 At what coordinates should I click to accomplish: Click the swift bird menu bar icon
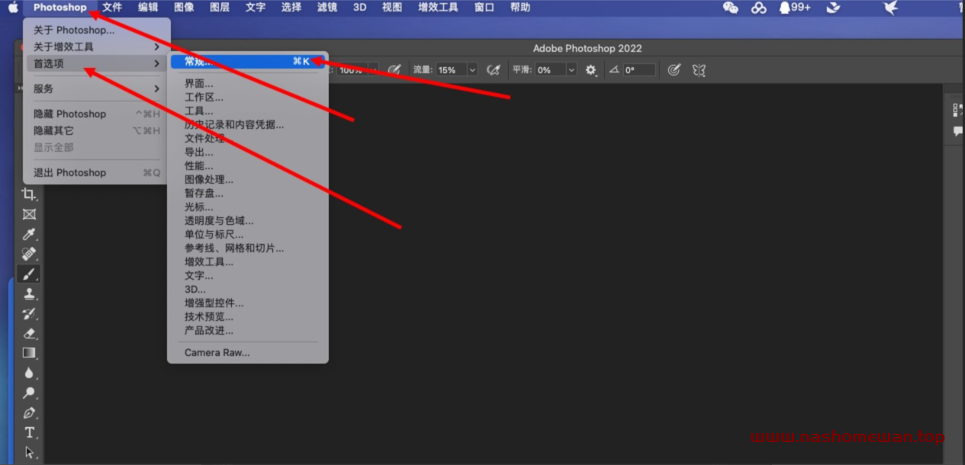[x=889, y=8]
